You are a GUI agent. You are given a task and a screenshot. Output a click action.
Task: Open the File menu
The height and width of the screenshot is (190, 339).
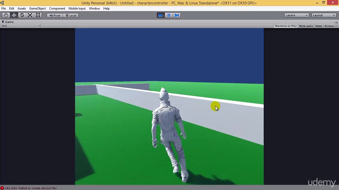tap(3, 8)
